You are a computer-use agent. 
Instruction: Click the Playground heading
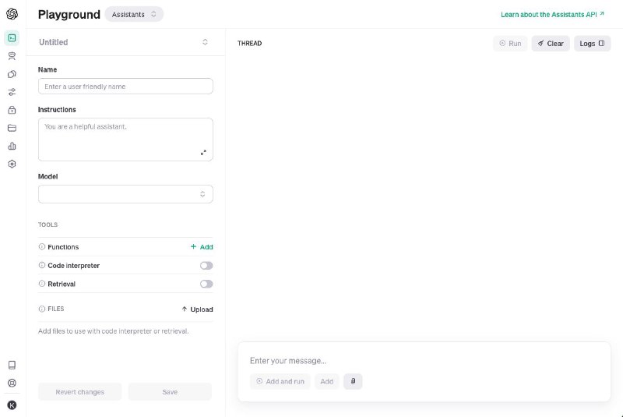click(x=69, y=14)
